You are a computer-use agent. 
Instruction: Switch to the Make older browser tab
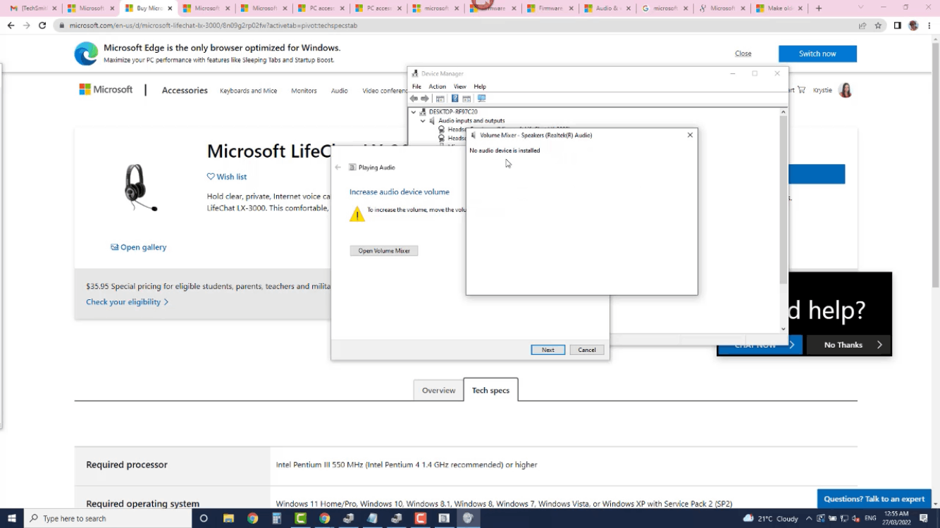779,8
